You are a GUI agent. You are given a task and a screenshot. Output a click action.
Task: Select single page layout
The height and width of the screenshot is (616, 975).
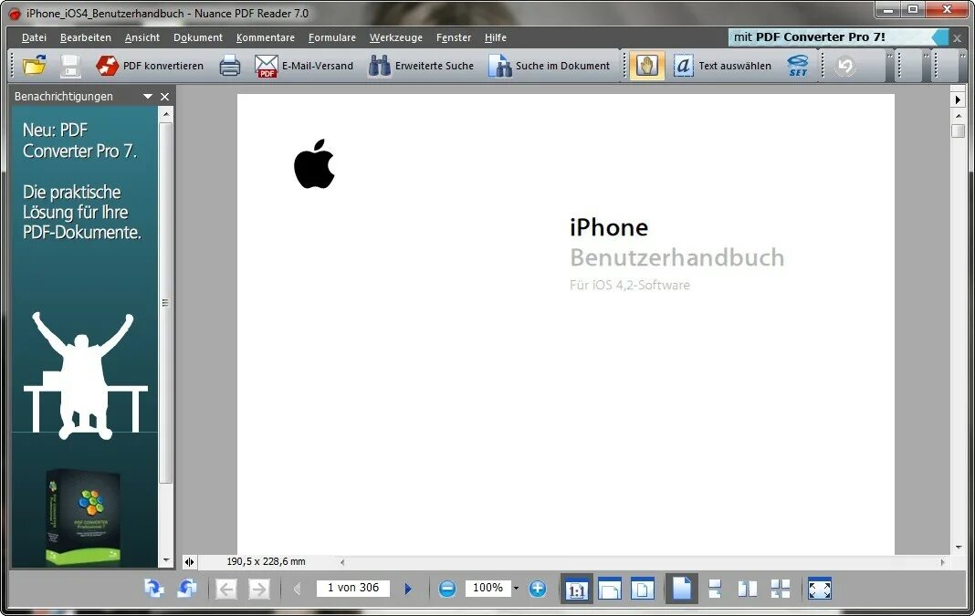tap(682, 589)
